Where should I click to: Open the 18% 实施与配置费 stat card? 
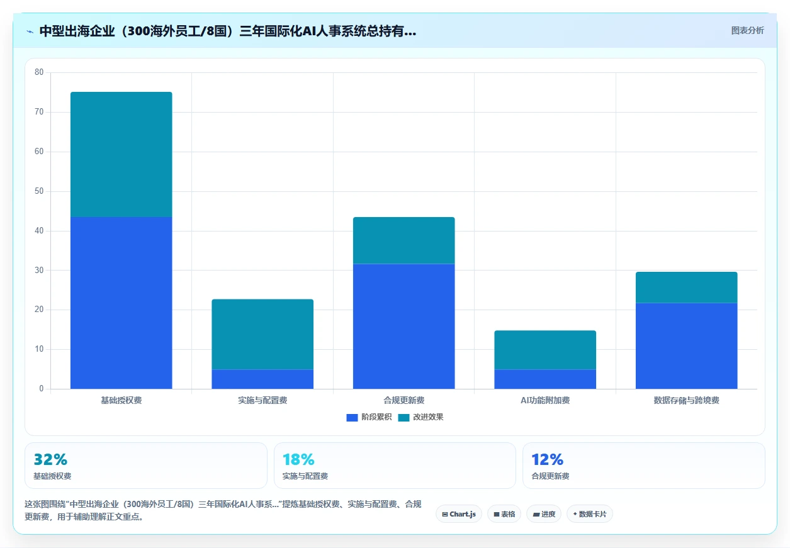point(395,466)
